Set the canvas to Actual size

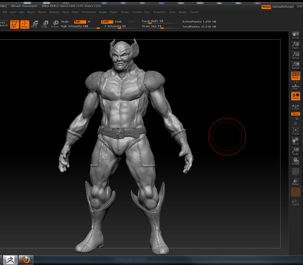pos(295,56)
